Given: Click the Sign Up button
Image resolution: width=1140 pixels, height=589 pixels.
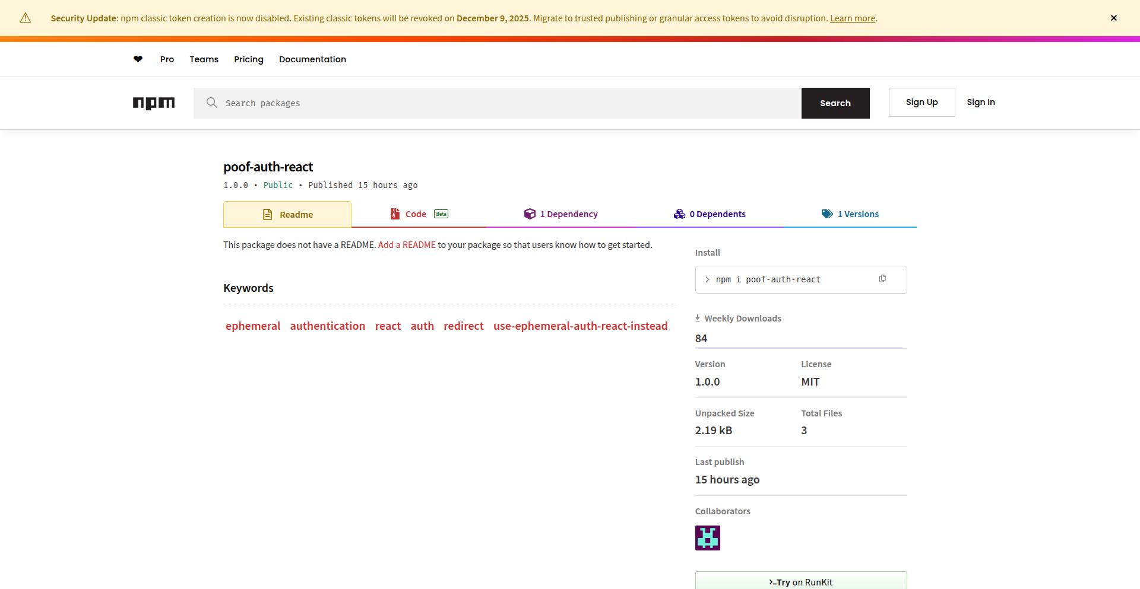Looking at the screenshot, I should click(921, 102).
